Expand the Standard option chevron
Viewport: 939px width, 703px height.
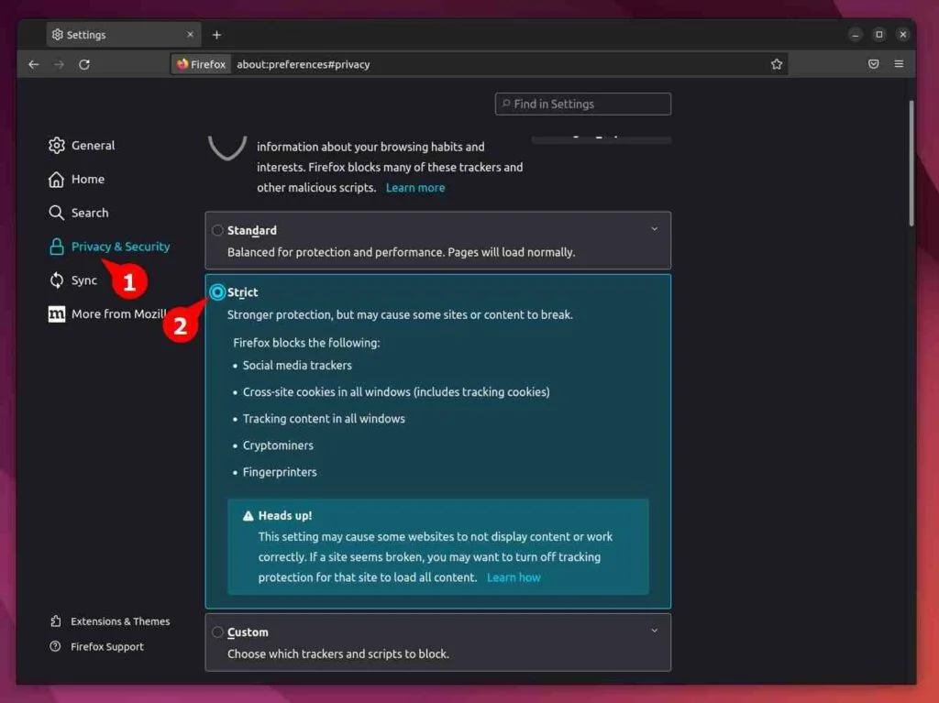point(655,229)
